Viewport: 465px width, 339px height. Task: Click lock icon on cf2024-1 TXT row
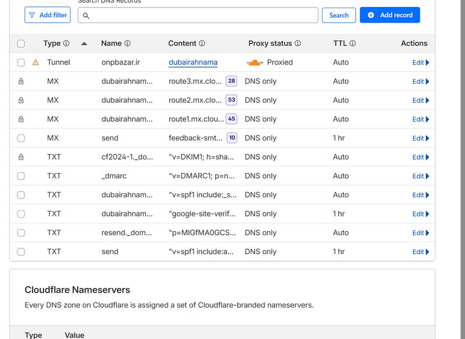pos(21,157)
